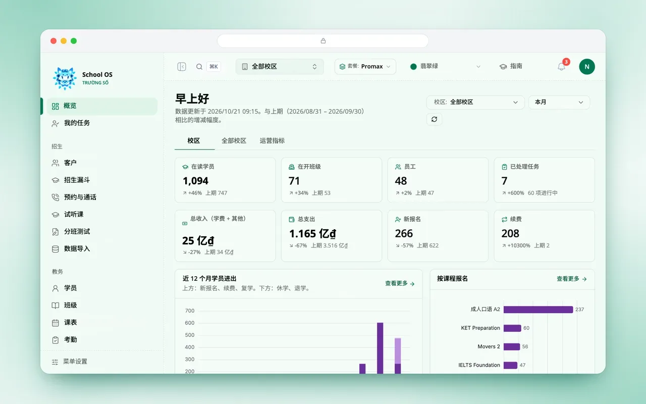Click the browser address bar lock icon

tap(323, 41)
